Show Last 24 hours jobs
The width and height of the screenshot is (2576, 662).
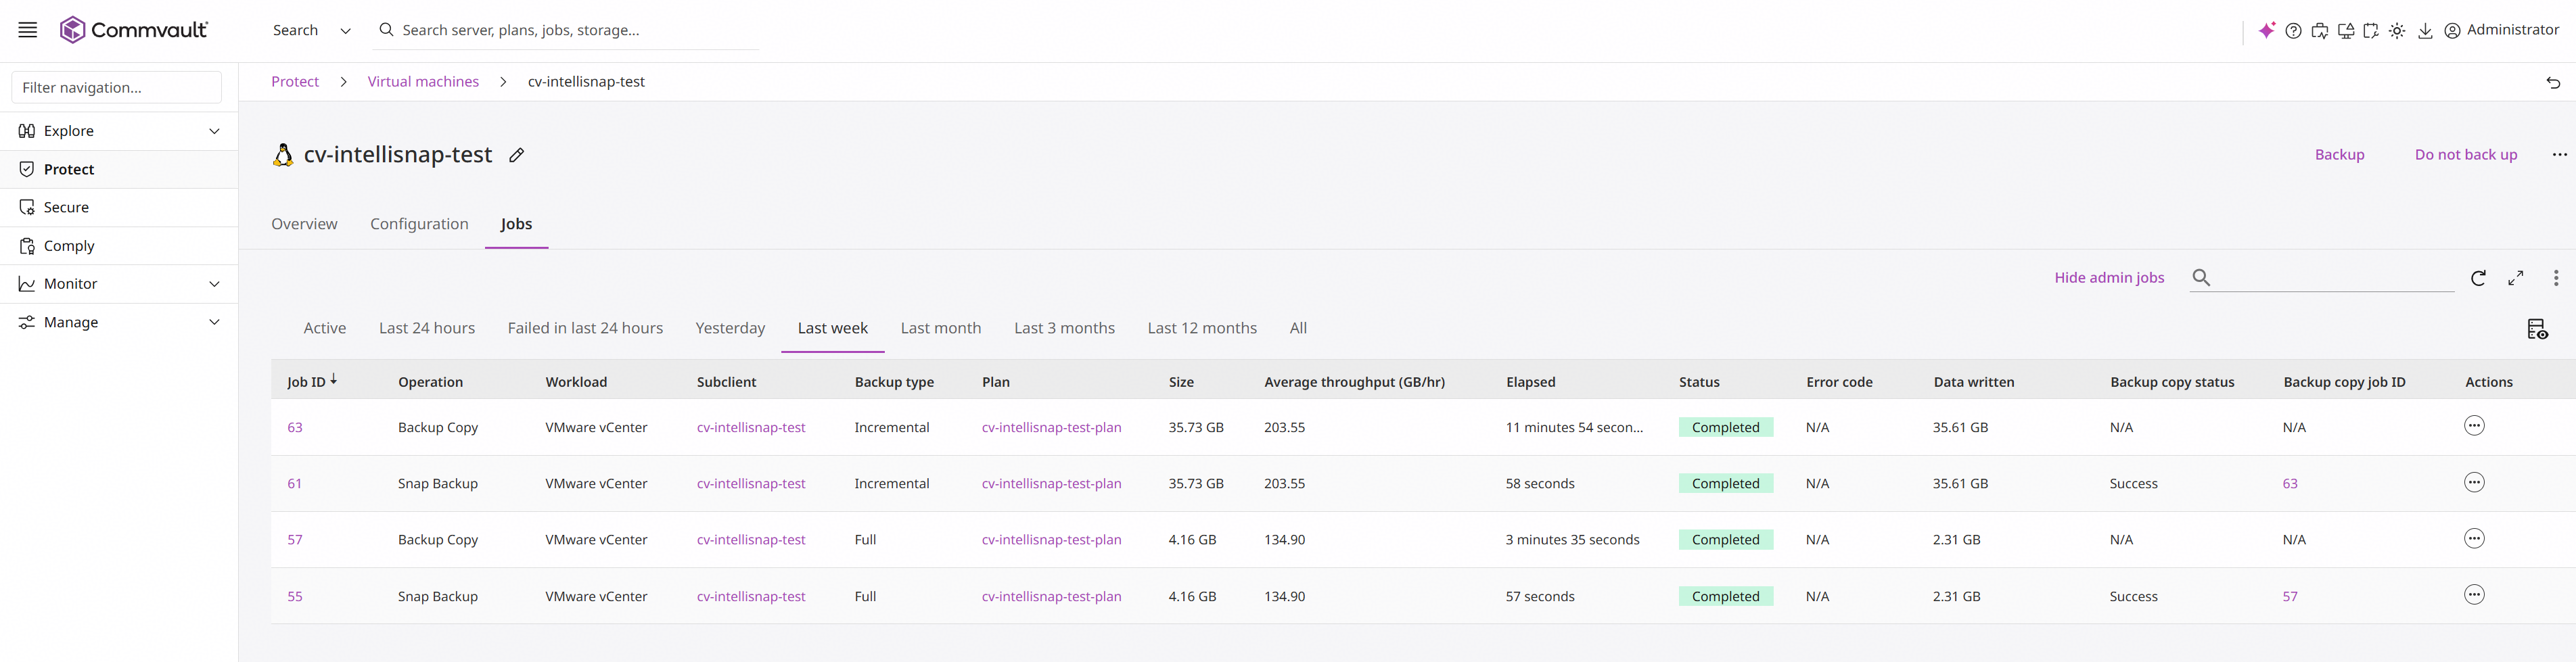coord(427,328)
